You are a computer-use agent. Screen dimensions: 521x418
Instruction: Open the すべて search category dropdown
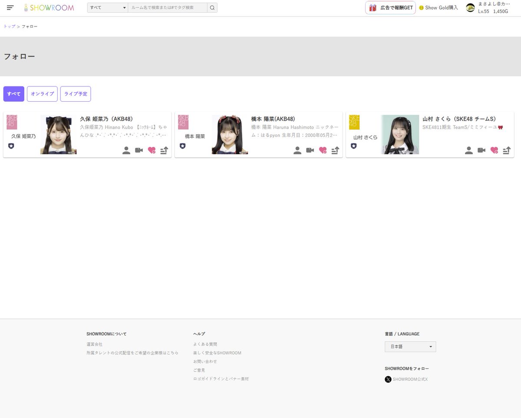click(x=108, y=8)
